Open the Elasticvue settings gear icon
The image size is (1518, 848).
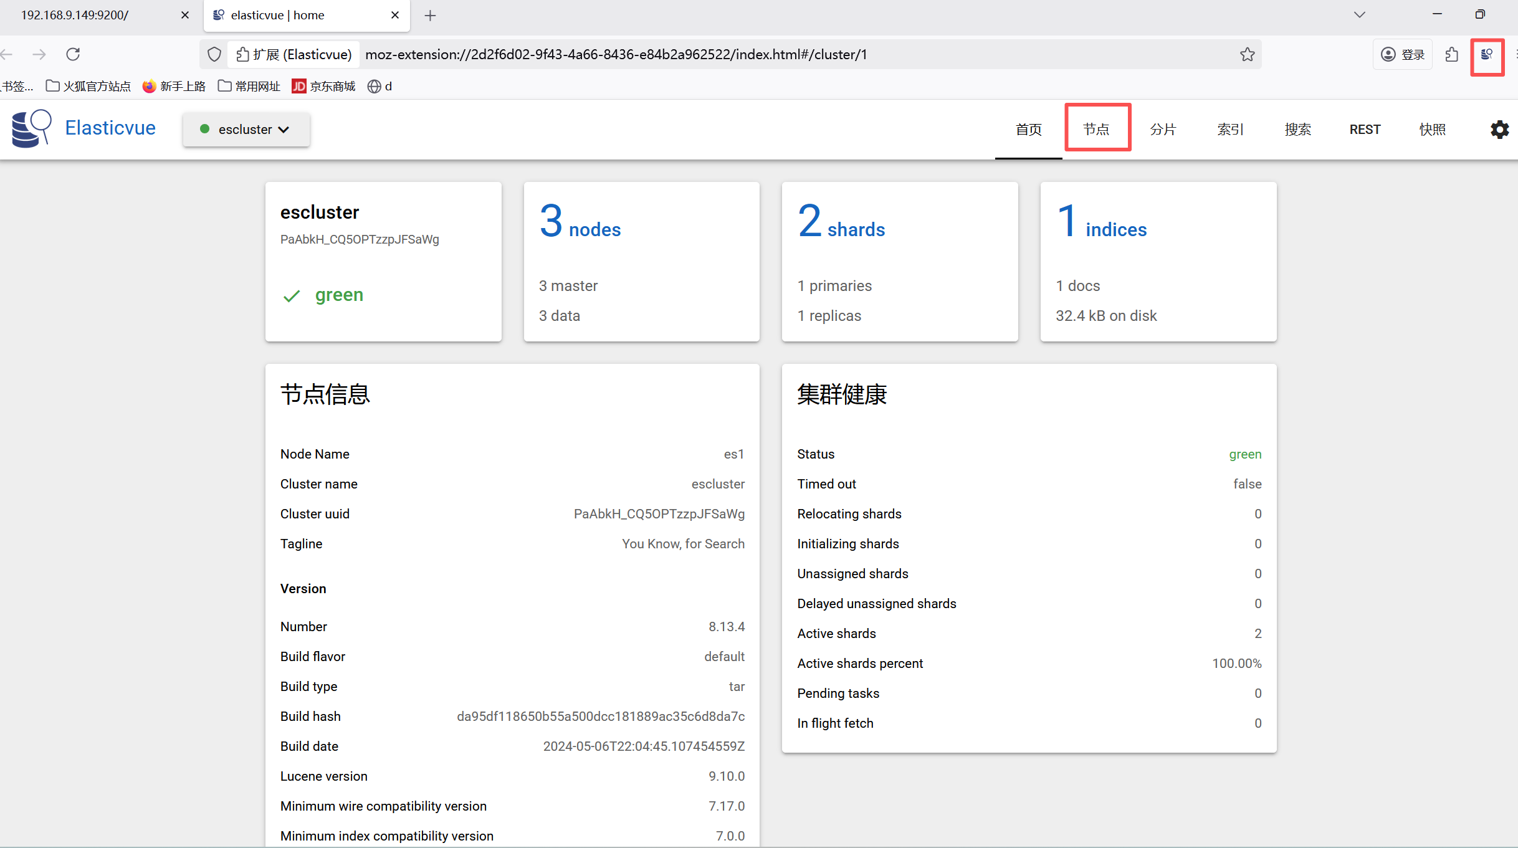[x=1499, y=130]
